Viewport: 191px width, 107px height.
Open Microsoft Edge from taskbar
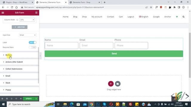click(x=72, y=104)
